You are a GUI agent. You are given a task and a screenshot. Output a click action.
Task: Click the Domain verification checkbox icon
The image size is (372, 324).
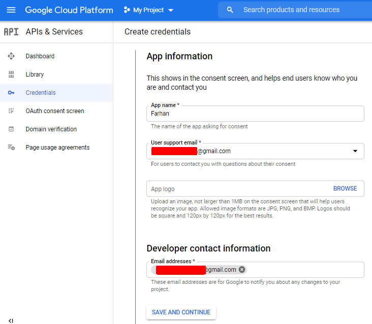point(11,129)
